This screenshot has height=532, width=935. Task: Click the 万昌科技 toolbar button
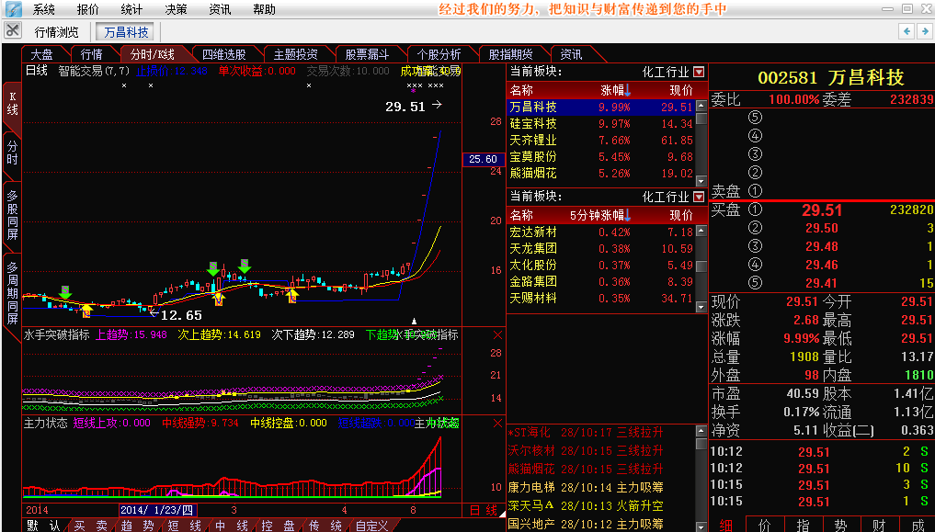(x=126, y=32)
